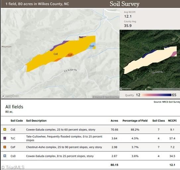Click the Acres column header
This screenshot has height=170, width=180.
coord(114,121)
